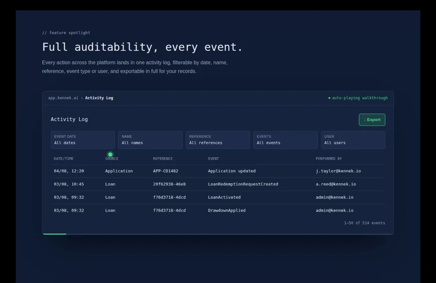Viewport: 436px width, 283px height.
Task: Click the Event column header
Action: [213, 158]
